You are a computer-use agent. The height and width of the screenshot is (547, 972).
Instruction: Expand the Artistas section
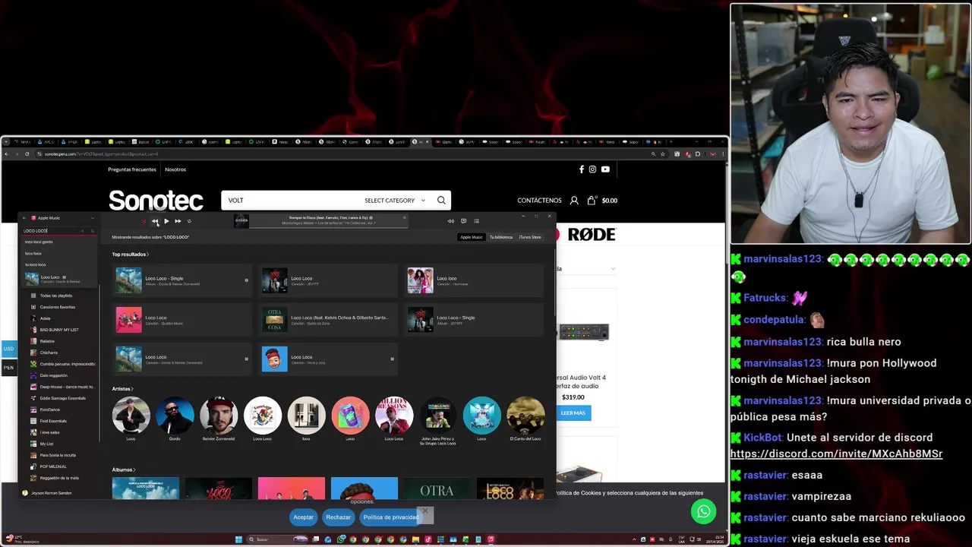point(122,389)
